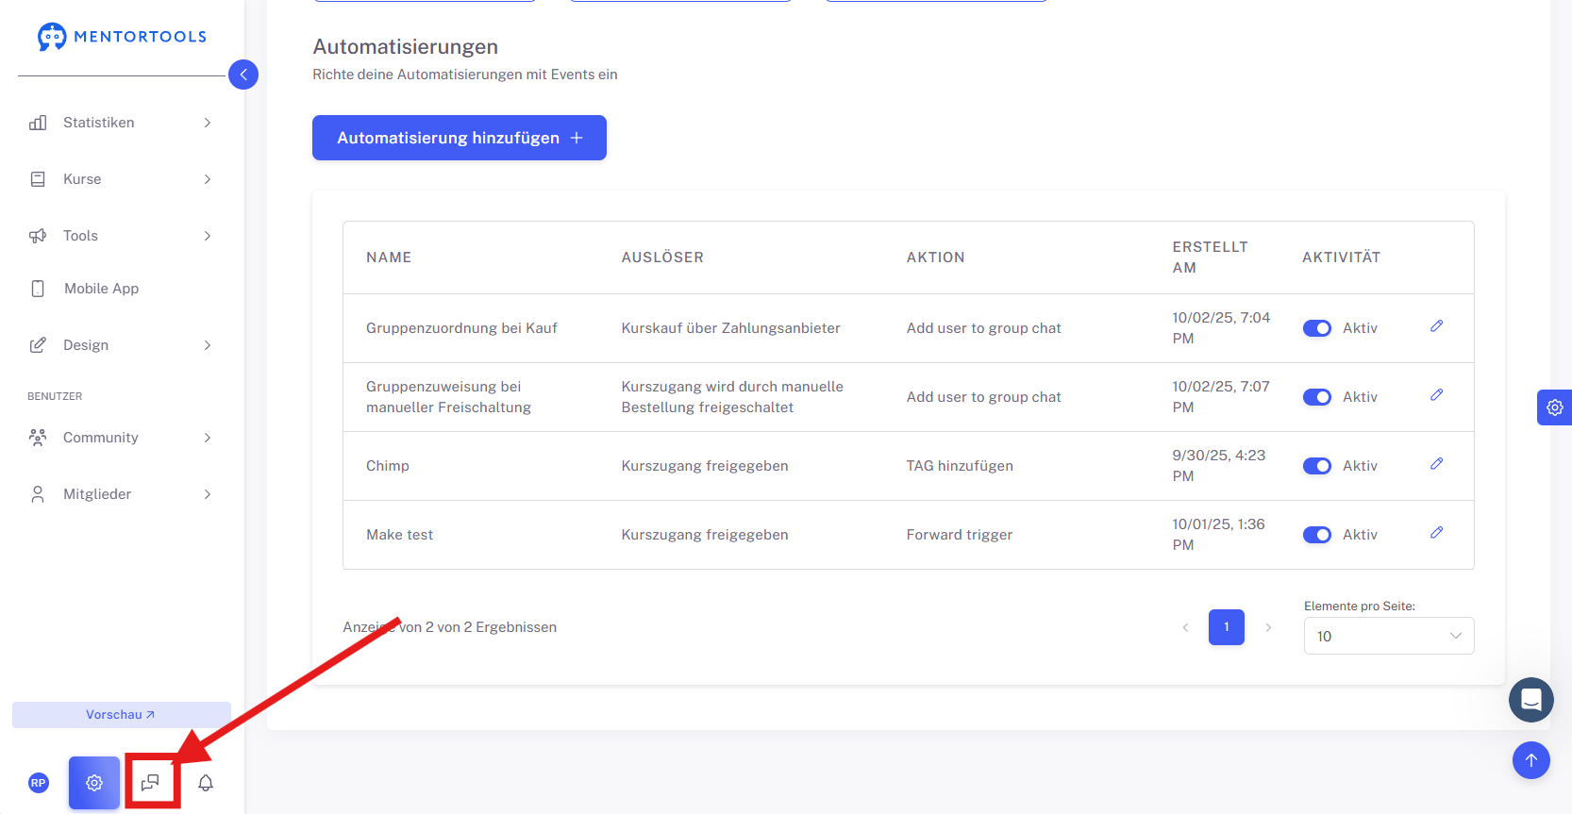Image resolution: width=1572 pixels, height=814 pixels.
Task: Go to the next results page
Action: tap(1268, 627)
